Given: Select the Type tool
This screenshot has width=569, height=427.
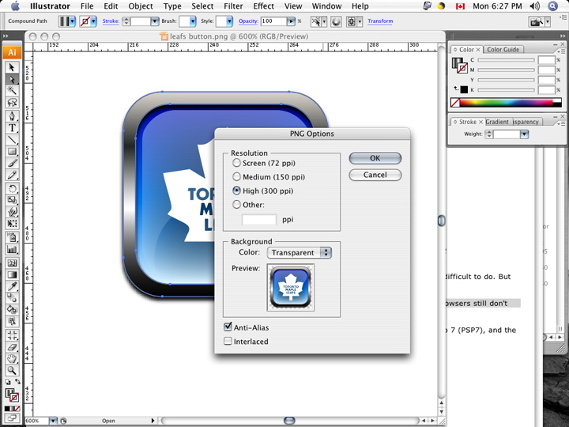Looking at the screenshot, I should (x=12, y=128).
